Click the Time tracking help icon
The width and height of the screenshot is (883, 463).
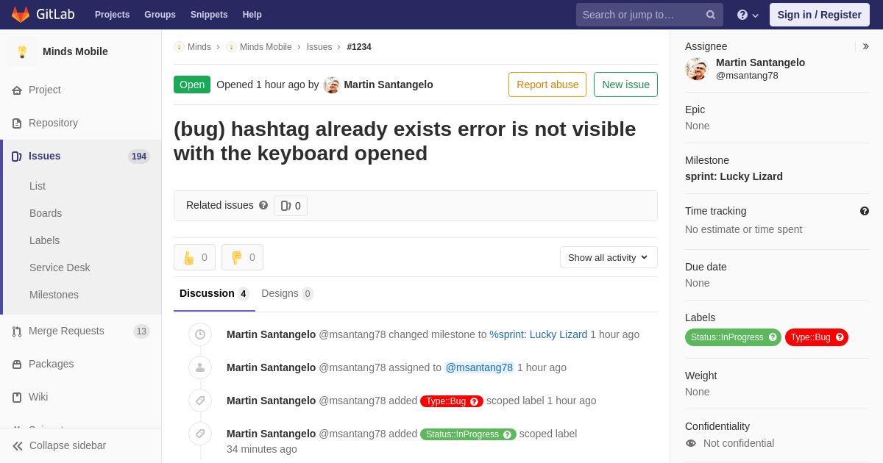click(x=865, y=211)
